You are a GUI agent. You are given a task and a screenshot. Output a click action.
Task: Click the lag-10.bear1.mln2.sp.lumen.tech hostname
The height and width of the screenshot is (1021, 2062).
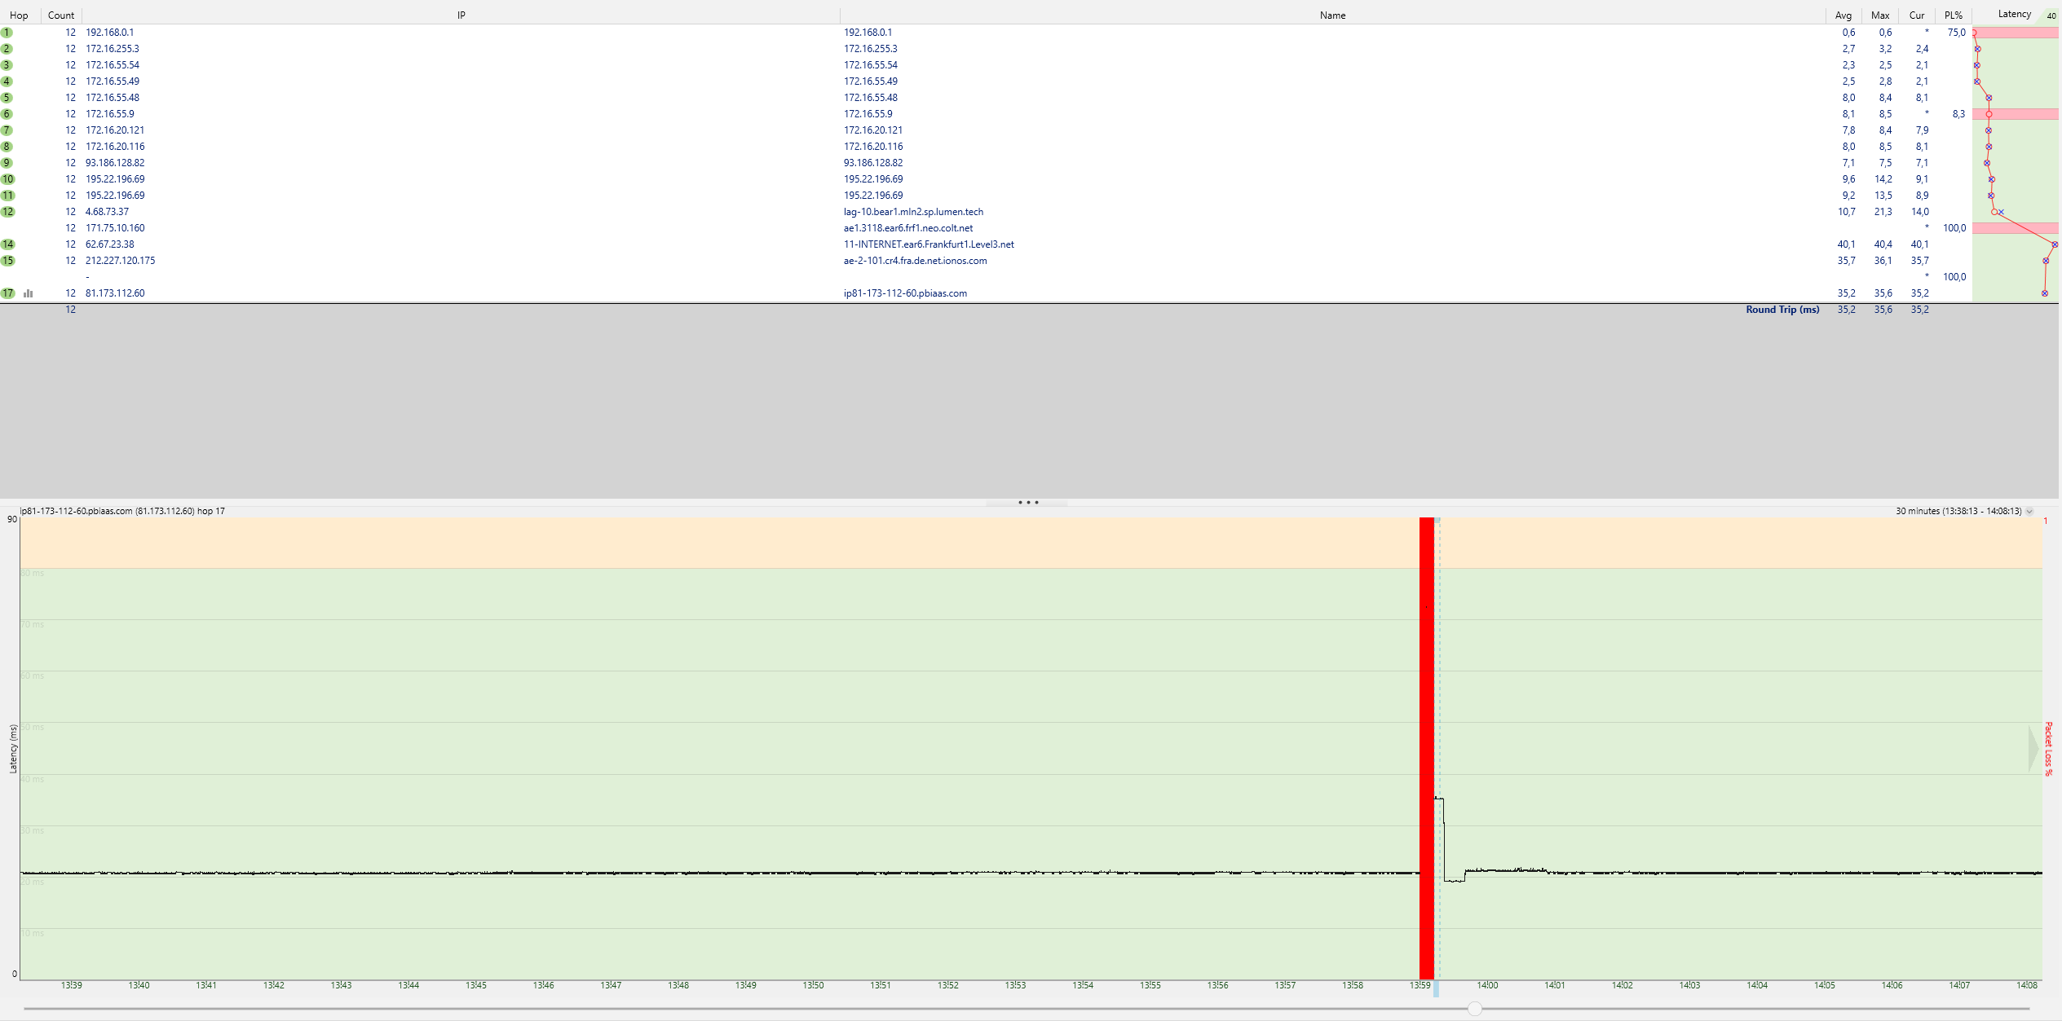click(x=913, y=212)
